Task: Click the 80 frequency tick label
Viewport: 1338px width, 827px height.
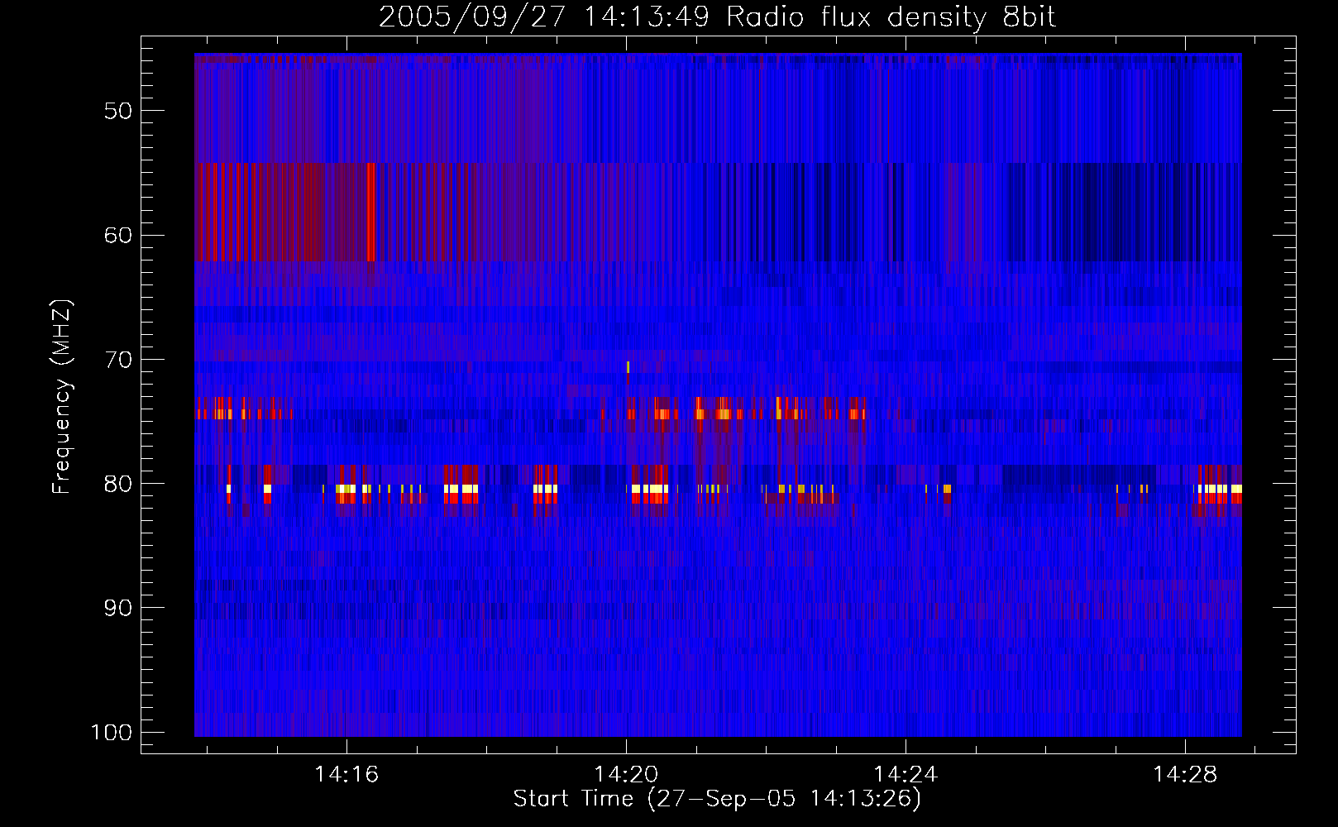Action: click(x=118, y=484)
